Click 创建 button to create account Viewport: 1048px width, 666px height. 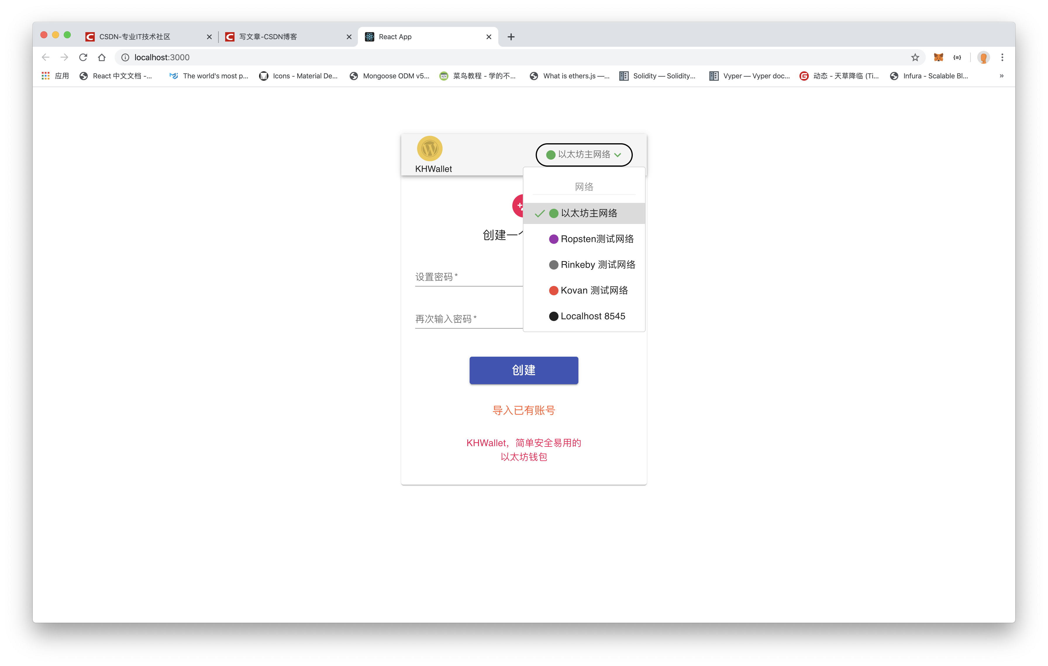(524, 370)
